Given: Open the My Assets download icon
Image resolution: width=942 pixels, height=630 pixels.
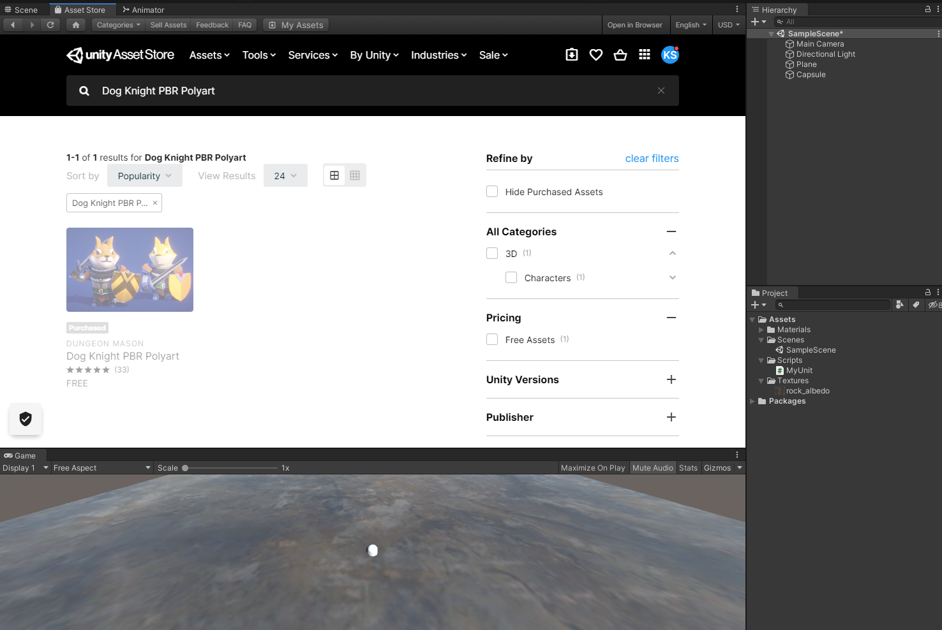Looking at the screenshot, I should [x=572, y=55].
